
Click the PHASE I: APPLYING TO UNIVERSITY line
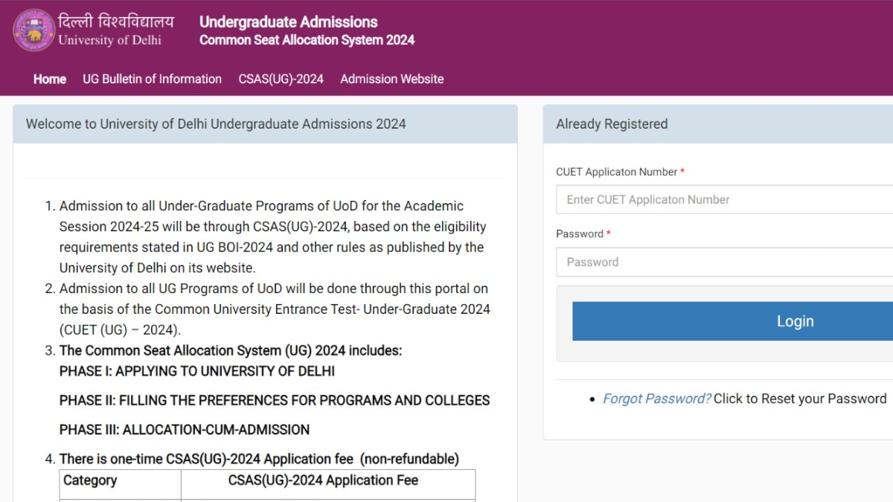197,371
